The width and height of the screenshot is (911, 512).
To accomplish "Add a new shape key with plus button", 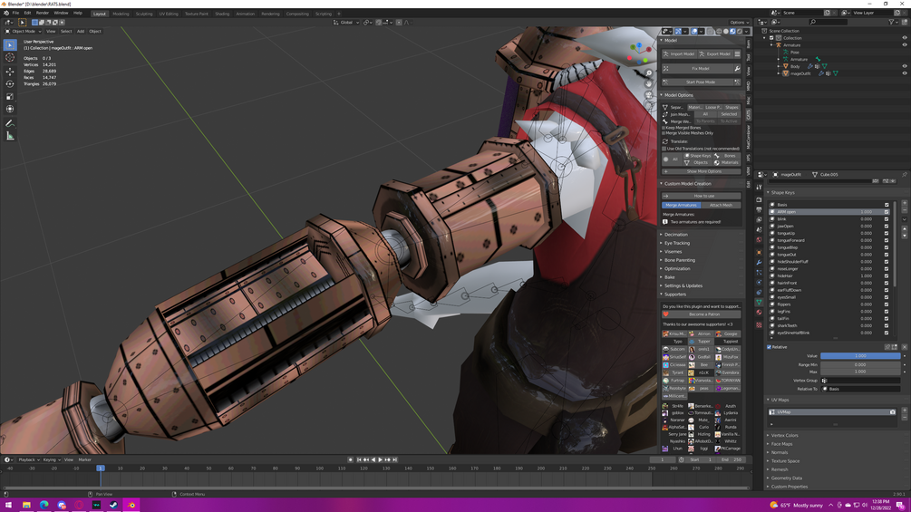I will 904,204.
